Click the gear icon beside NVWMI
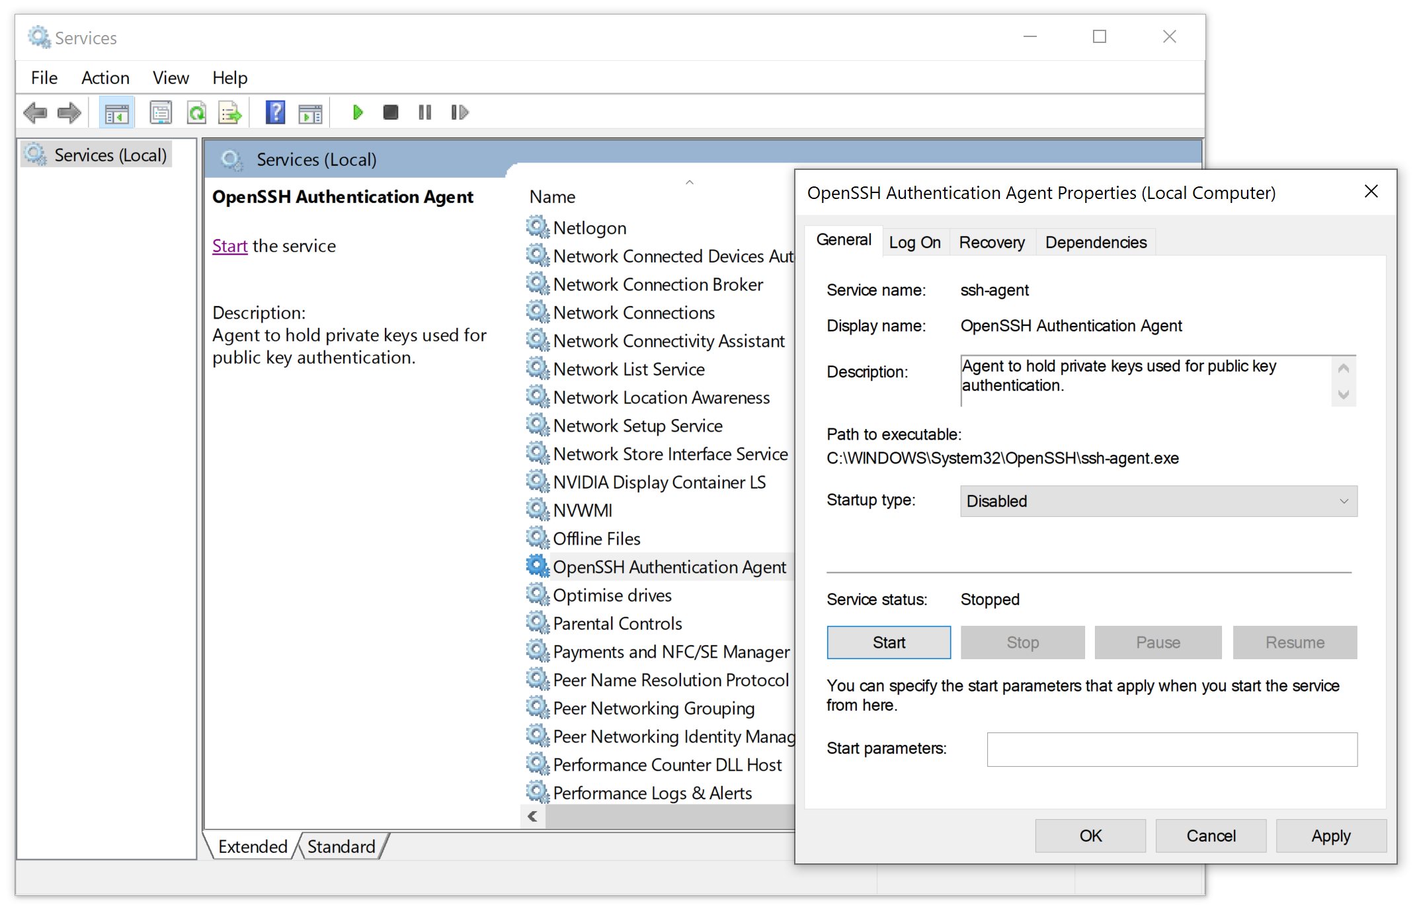 538,510
